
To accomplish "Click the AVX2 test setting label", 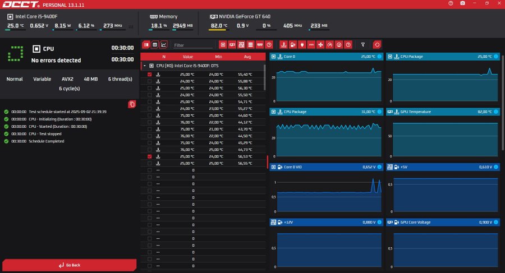I will coord(67,79).
